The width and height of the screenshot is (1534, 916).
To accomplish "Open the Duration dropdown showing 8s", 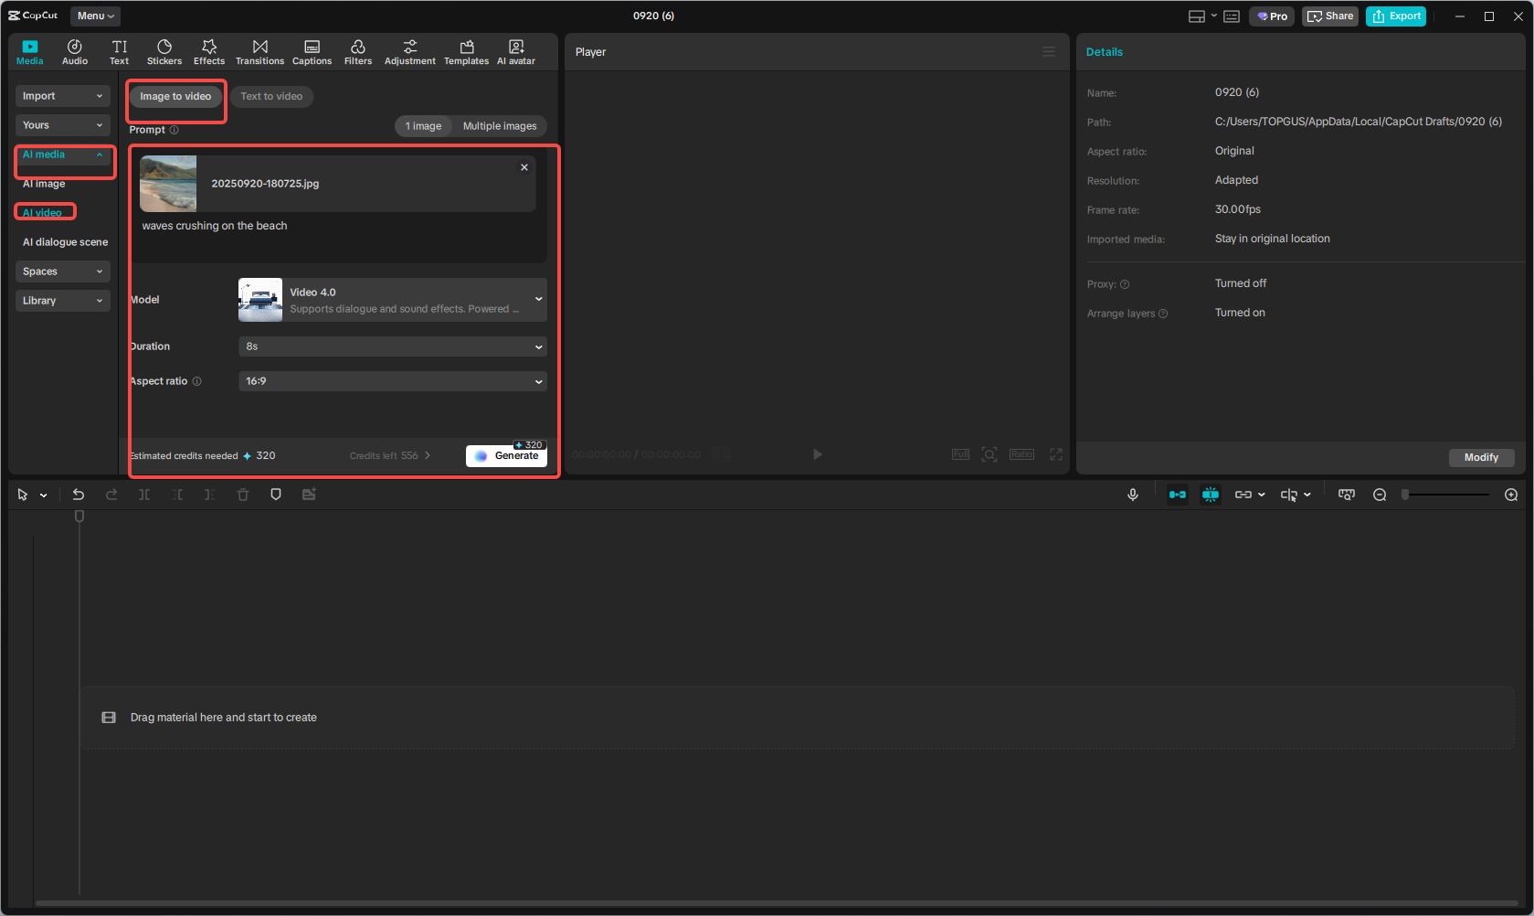I will coord(392,346).
